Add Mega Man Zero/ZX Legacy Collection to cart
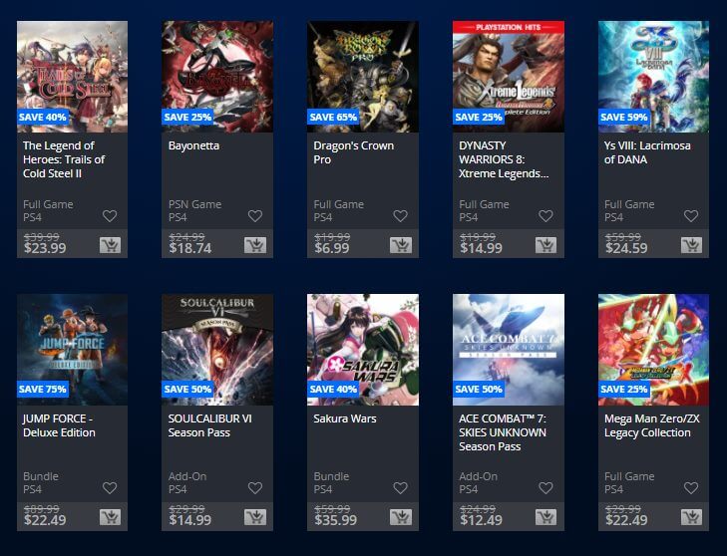This screenshot has height=556, width=727. pyautogui.click(x=691, y=517)
